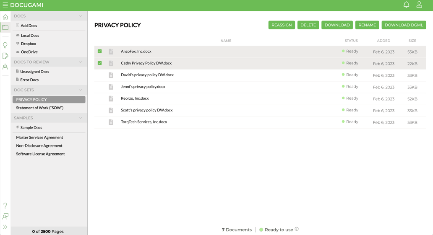Expand sidebar with double chevron icon
The image size is (433, 235).
5,227
